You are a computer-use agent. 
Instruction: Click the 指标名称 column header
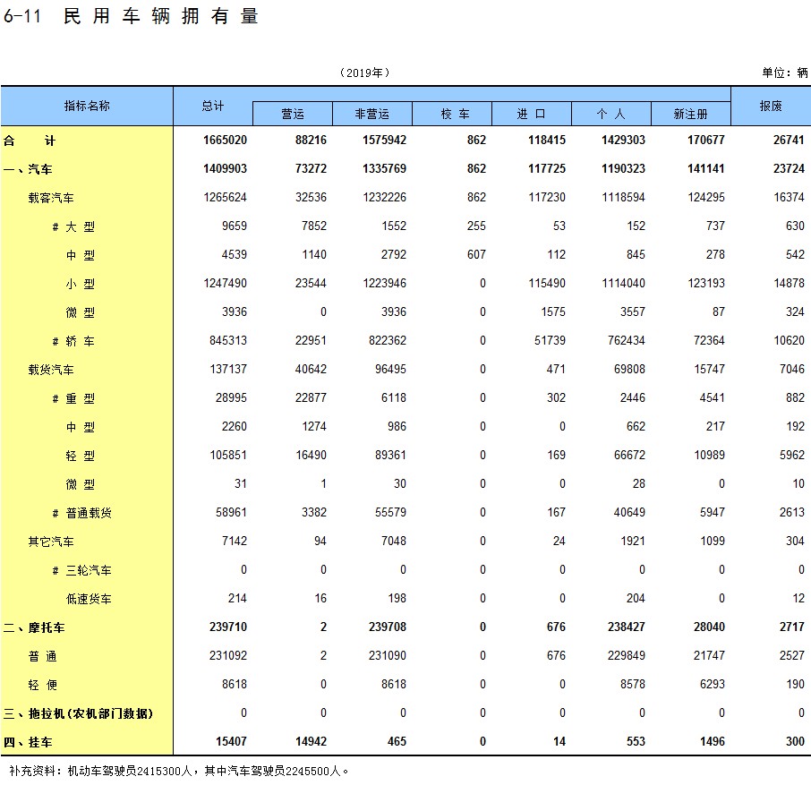pyautogui.click(x=87, y=106)
